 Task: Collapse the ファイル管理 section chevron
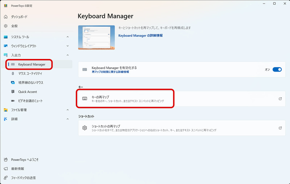(x=68, y=110)
